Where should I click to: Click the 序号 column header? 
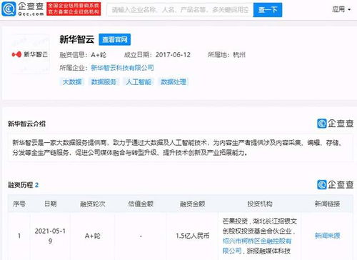[19, 204]
